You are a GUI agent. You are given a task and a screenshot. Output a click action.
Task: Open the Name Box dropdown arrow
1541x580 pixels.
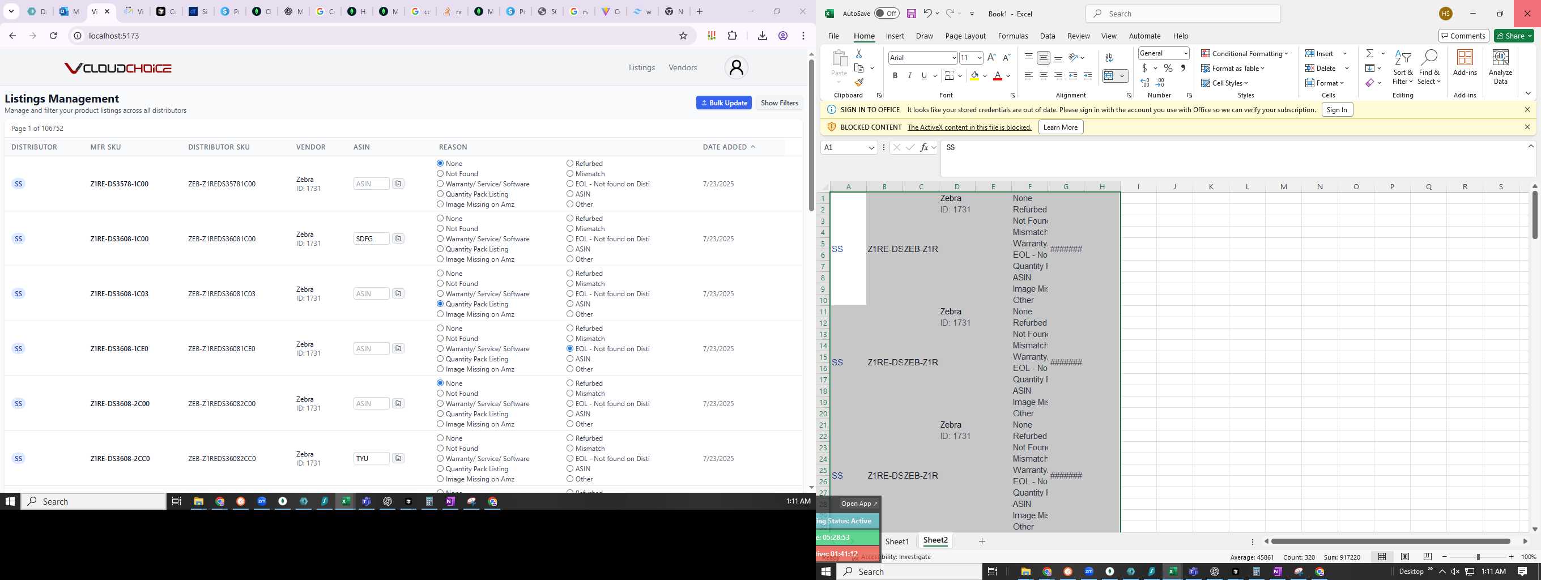(871, 147)
